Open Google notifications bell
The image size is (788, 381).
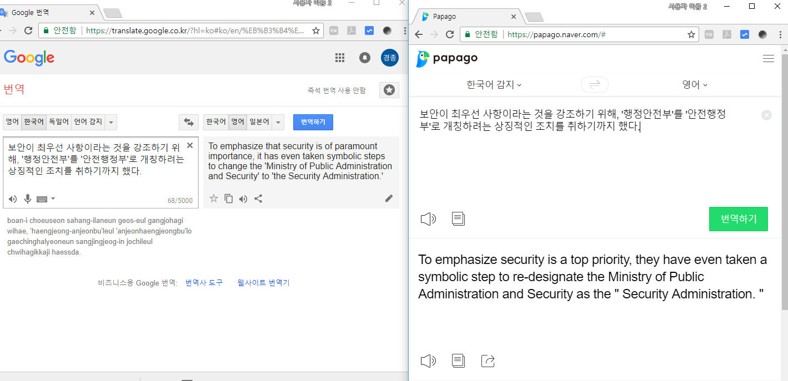click(365, 58)
